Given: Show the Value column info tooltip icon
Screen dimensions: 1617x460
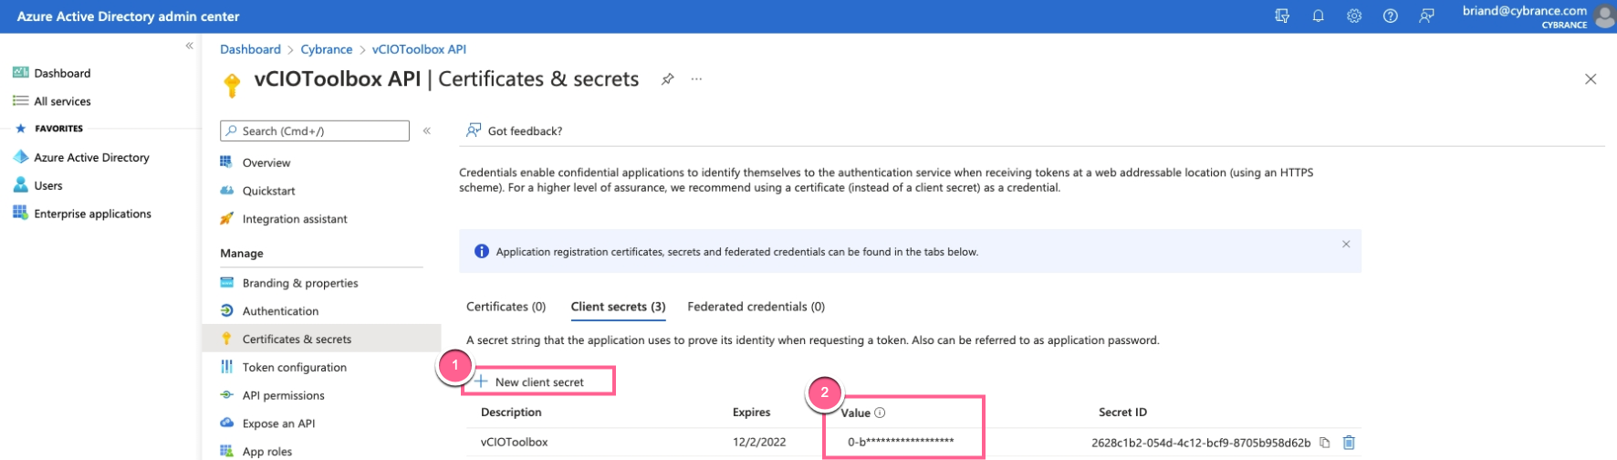Looking at the screenshot, I should 880,413.
